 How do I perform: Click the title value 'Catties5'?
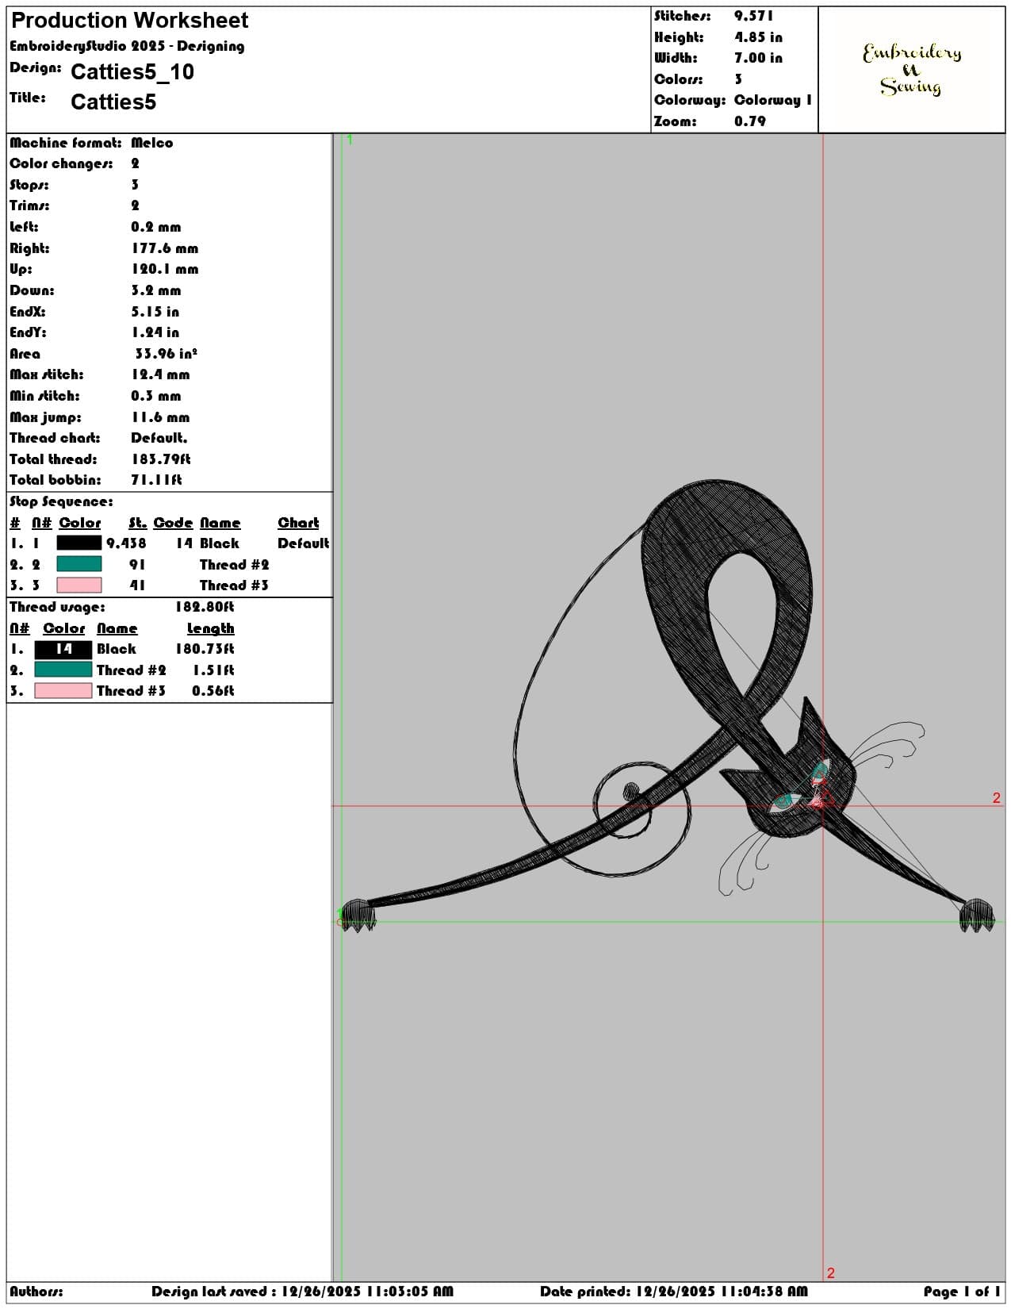(113, 102)
